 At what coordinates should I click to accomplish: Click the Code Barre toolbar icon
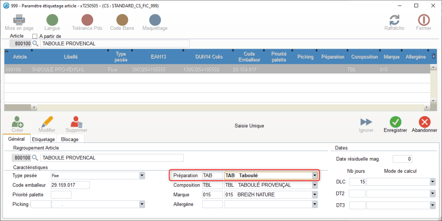(122, 20)
